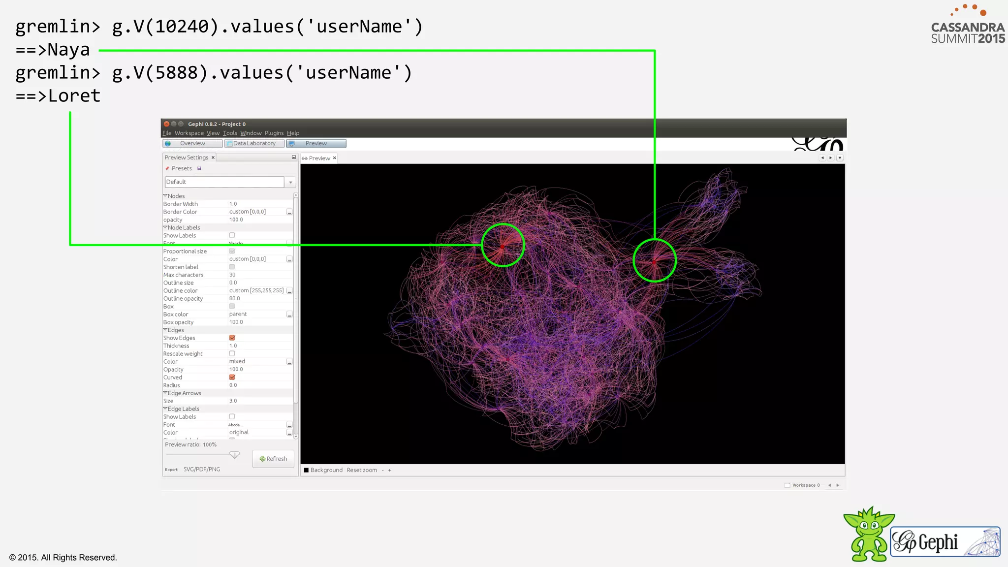Open the Node Labels Color ellipsis button

(x=289, y=259)
